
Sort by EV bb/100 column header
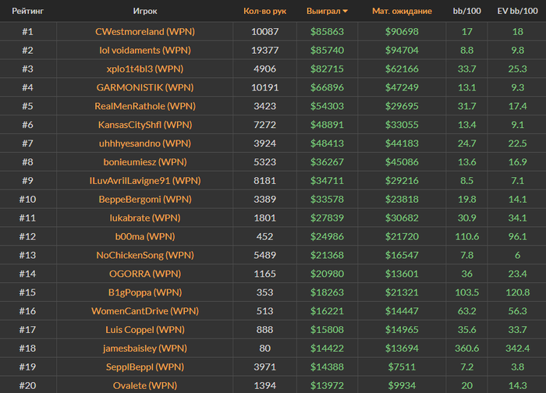coord(517,12)
